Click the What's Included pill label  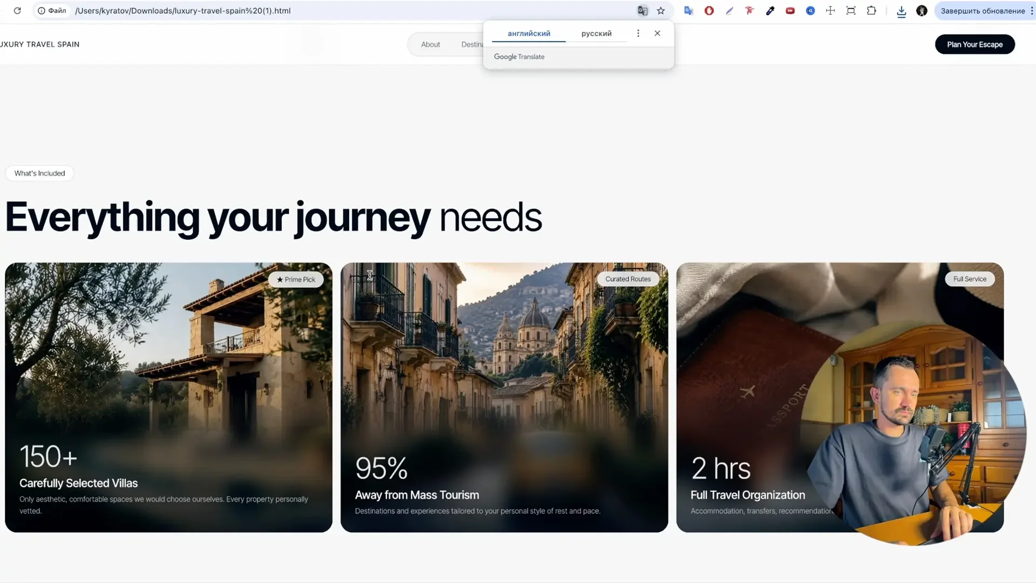39,173
